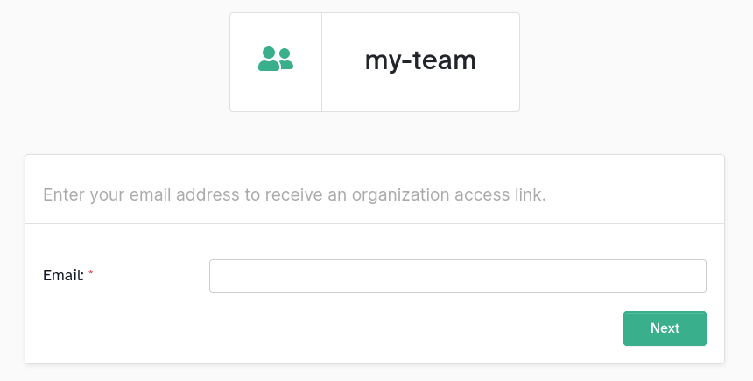Click the instruction text about access link

[x=294, y=195]
